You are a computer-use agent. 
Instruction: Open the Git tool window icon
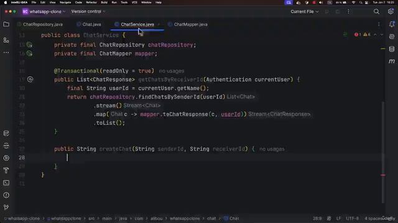tap(6, 208)
